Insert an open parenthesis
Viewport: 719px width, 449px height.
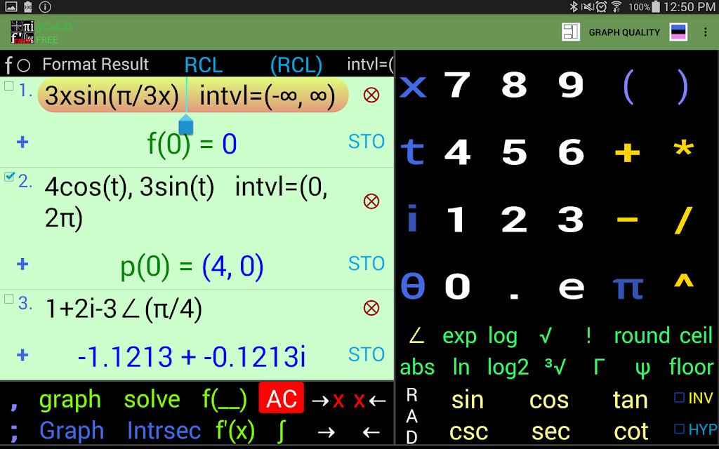628,87
